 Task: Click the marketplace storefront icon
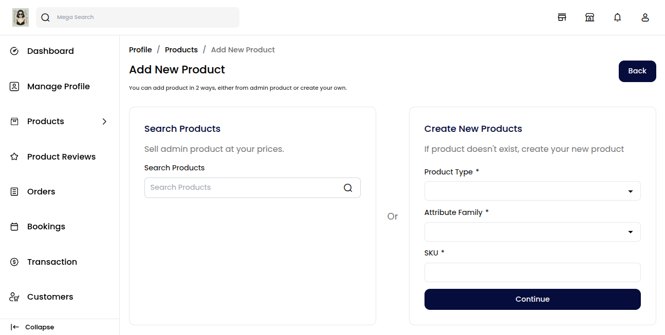pyautogui.click(x=589, y=17)
